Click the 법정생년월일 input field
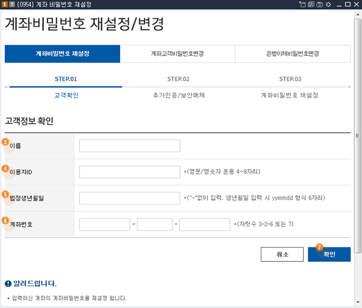 point(130,198)
